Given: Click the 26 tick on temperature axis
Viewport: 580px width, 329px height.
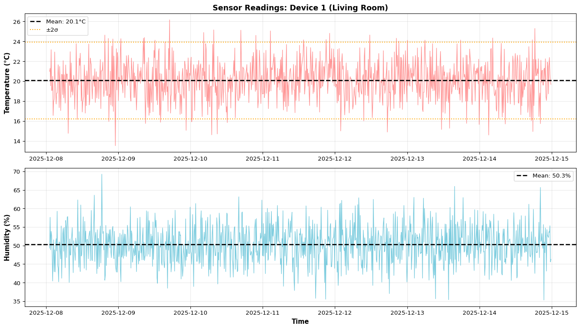Looking at the screenshot, I should (x=17, y=22).
